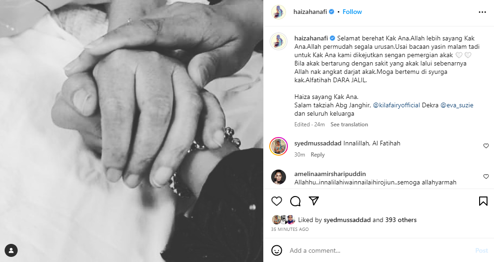Open comment bubble icon under post
This screenshot has height=262, width=494.
click(x=295, y=201)
